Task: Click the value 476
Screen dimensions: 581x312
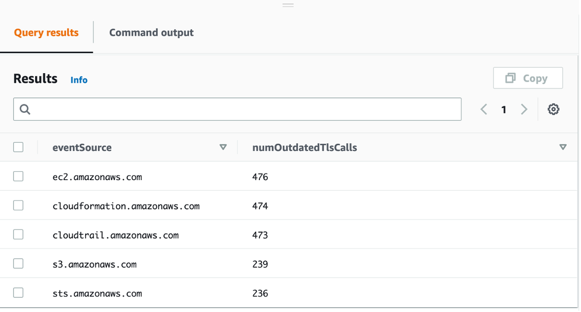Action: (260, 177)
